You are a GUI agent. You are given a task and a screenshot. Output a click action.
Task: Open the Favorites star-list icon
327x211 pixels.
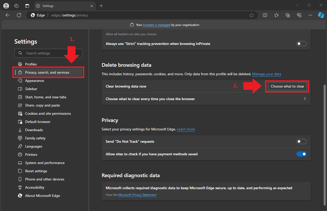pos(276,15)
